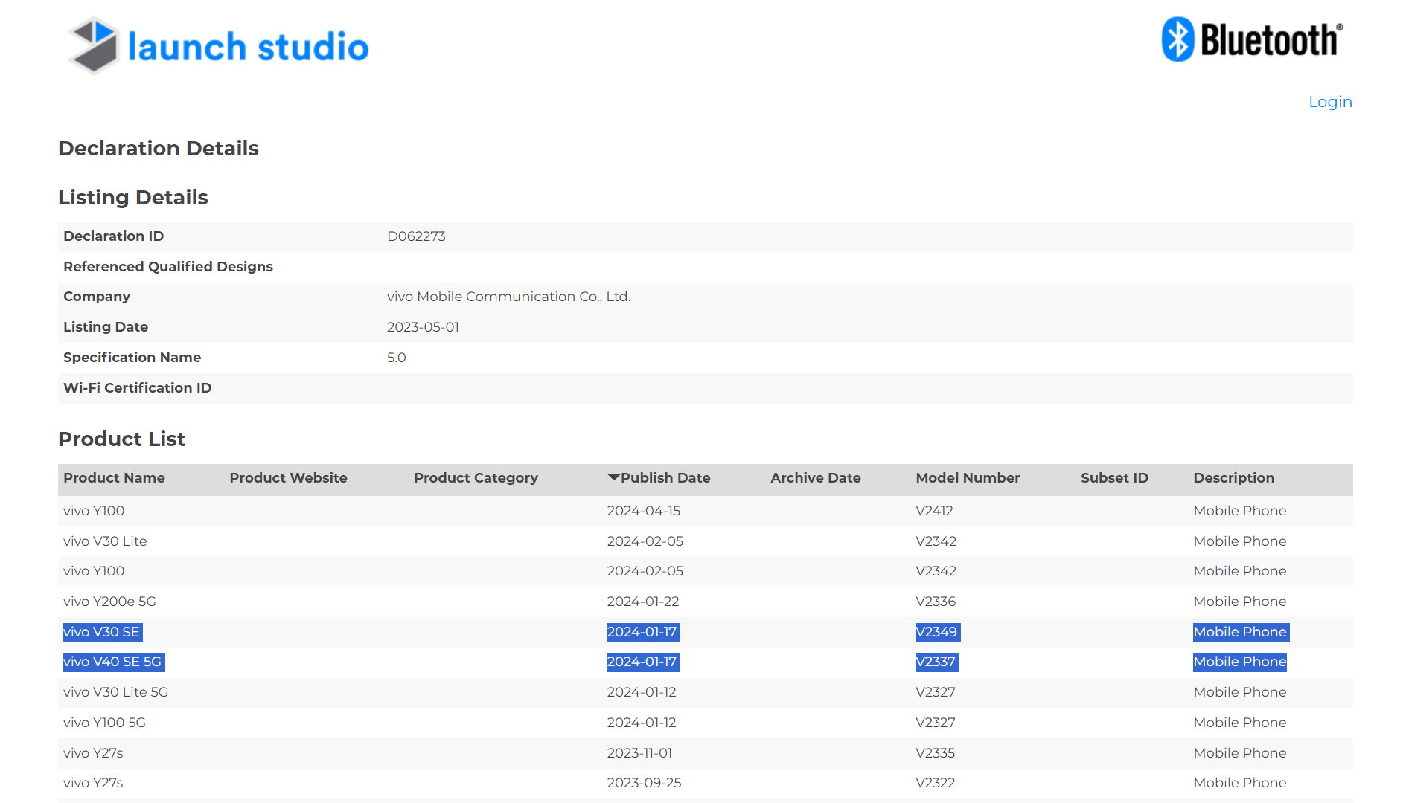
Task: Click the vivo Y200e 5G product name
Action: click(109, 602)
